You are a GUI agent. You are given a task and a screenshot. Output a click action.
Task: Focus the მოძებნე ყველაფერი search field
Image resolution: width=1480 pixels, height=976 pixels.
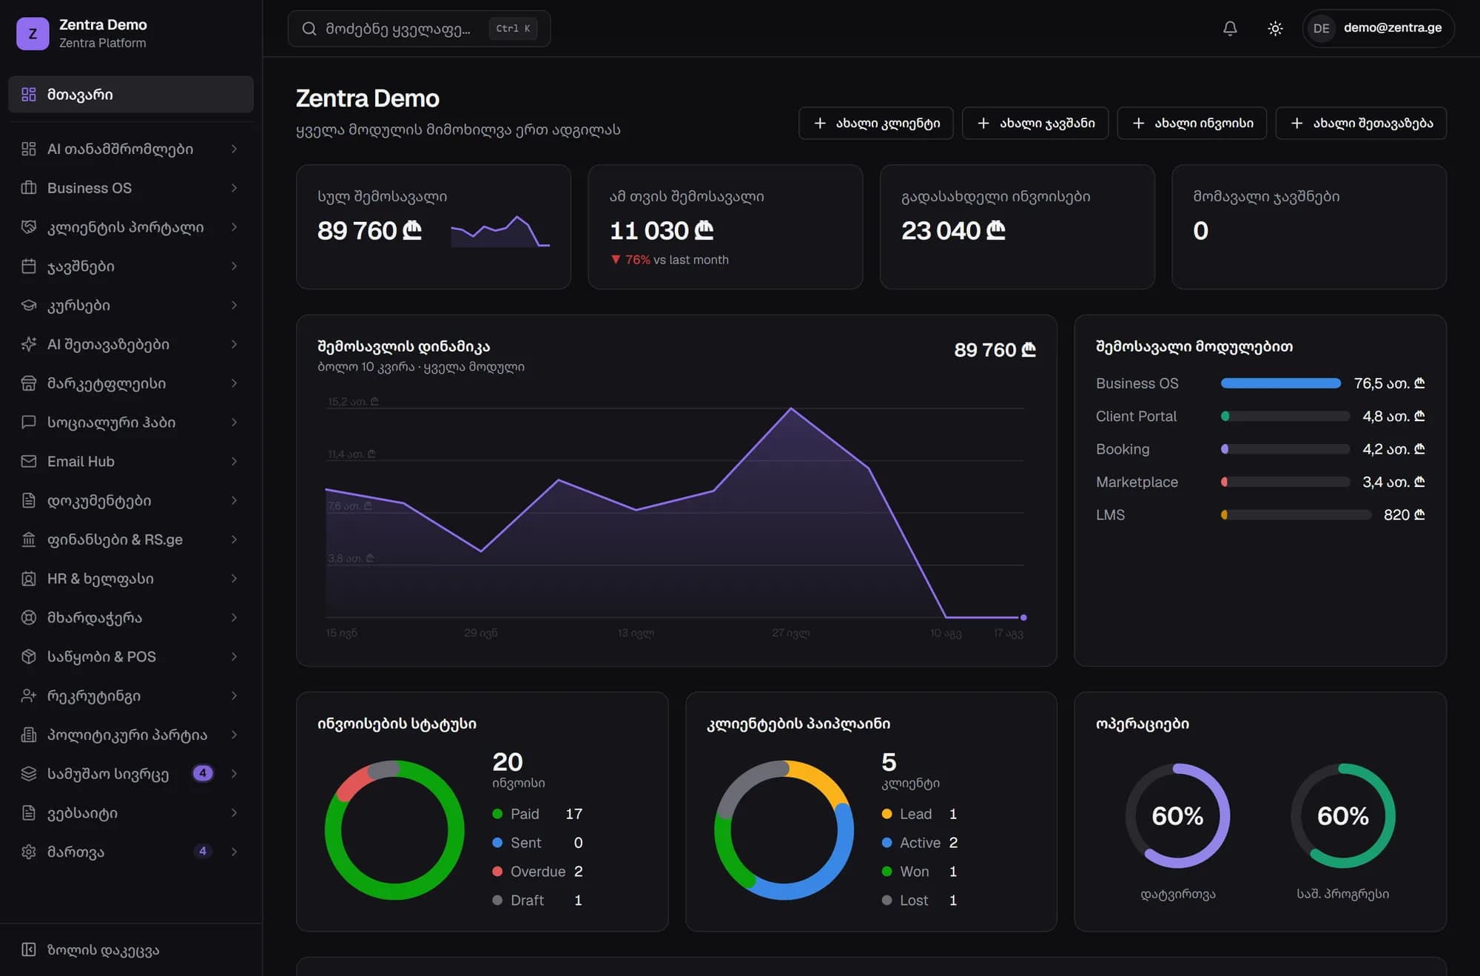[x=419, y=29]
